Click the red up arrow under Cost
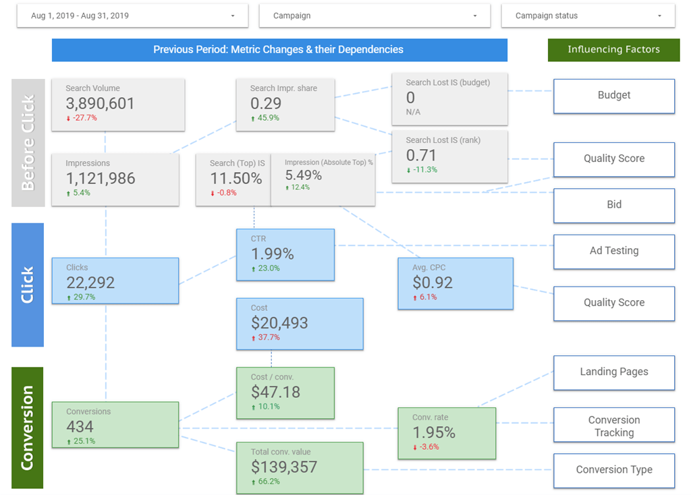Image resolution: width=691 pixels, height=495 pixels. pos(254,337)
